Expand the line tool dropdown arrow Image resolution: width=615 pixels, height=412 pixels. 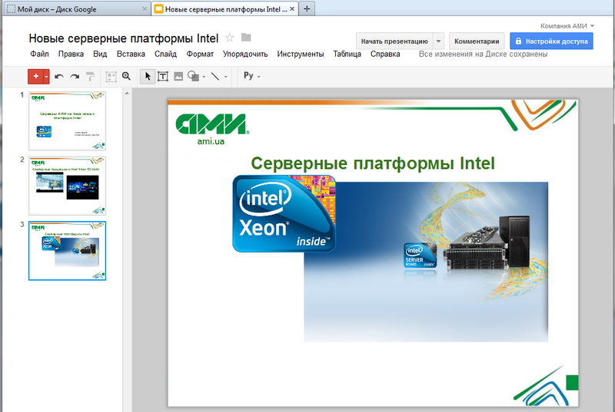[225, 77]
